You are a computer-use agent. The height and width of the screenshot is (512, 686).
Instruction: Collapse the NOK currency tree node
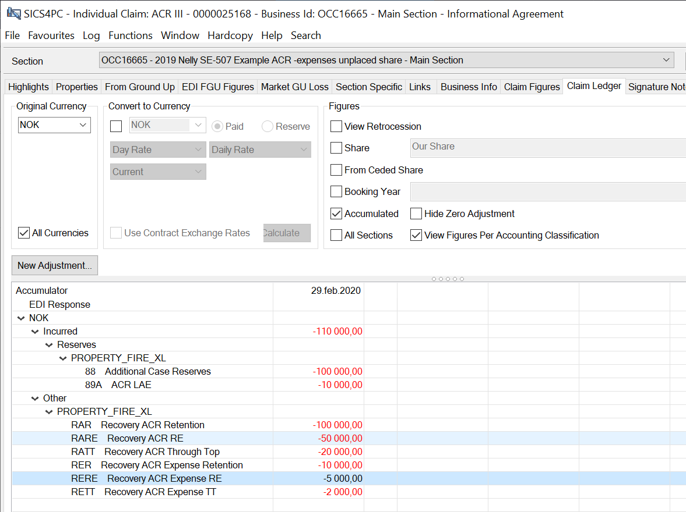pyautogui.click(x=22, y=318)
